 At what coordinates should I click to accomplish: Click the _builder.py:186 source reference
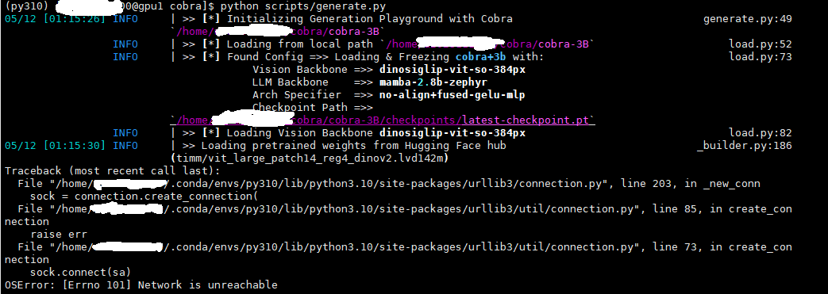coord(744,146)
